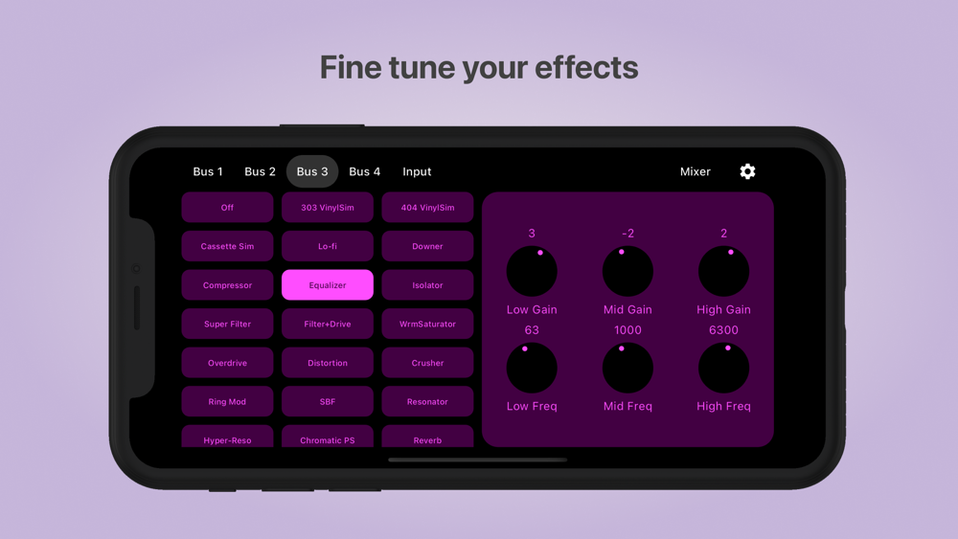The width and height of the screenshot is (958, 539).
Task: Click the High Gain knob
Action: pos(723,271)
